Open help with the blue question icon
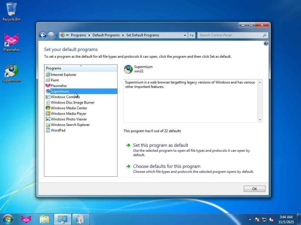Image resolution: width=301 pixels, height=225 pixels. coord(266,43)
